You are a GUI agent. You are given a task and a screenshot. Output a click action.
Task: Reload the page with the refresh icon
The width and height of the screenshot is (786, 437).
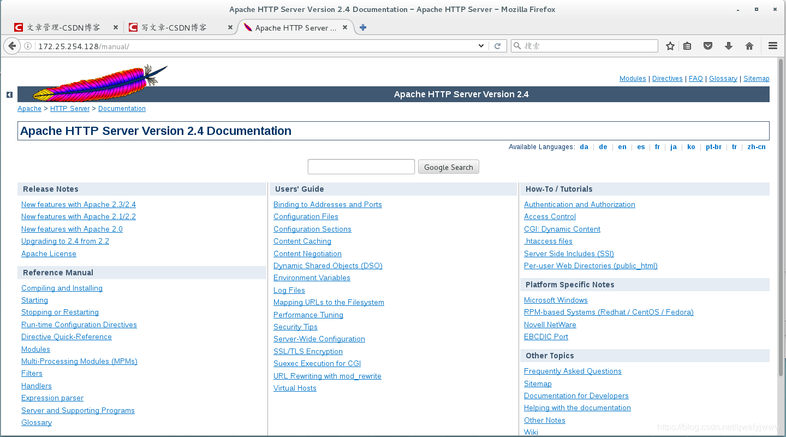click(497, 46)
